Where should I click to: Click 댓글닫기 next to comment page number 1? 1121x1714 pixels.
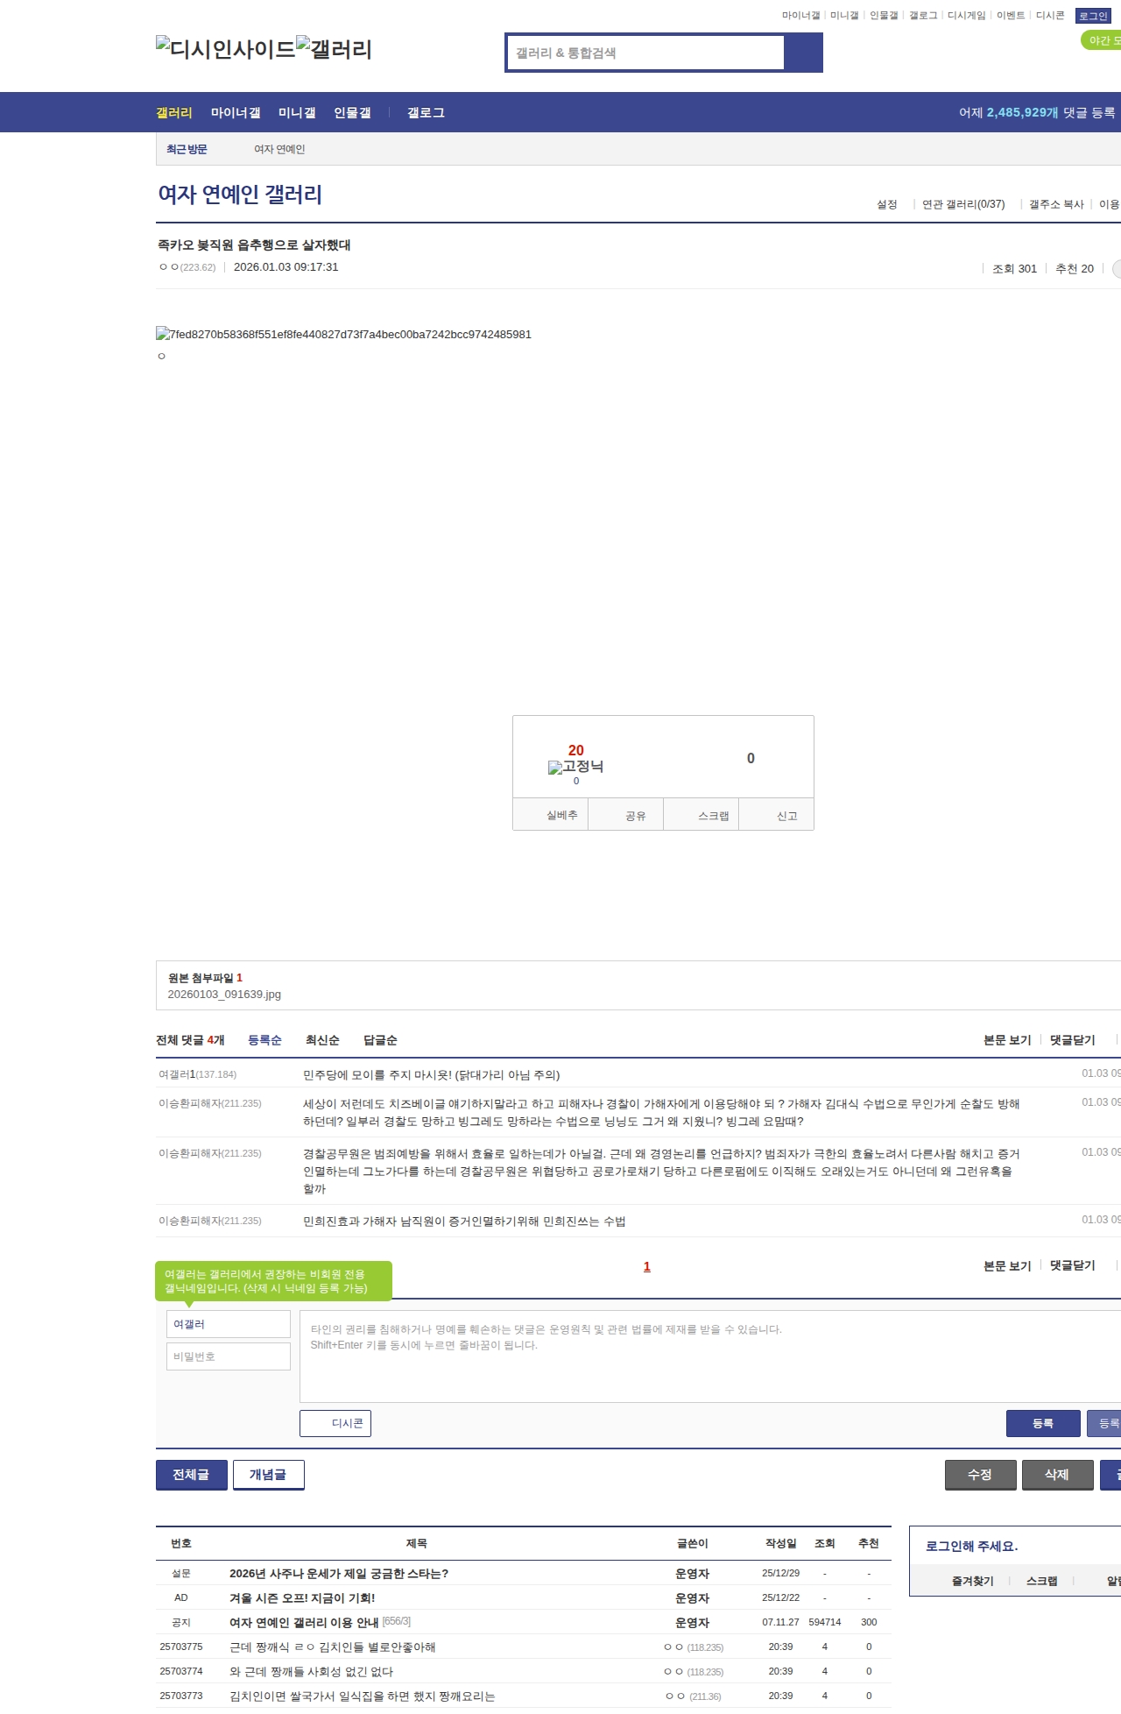pos(1073,1266)
